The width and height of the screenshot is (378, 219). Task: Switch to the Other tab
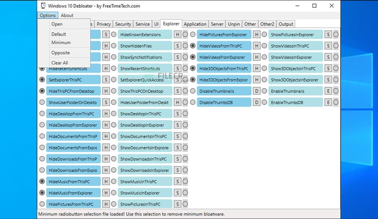pos(250,24)
